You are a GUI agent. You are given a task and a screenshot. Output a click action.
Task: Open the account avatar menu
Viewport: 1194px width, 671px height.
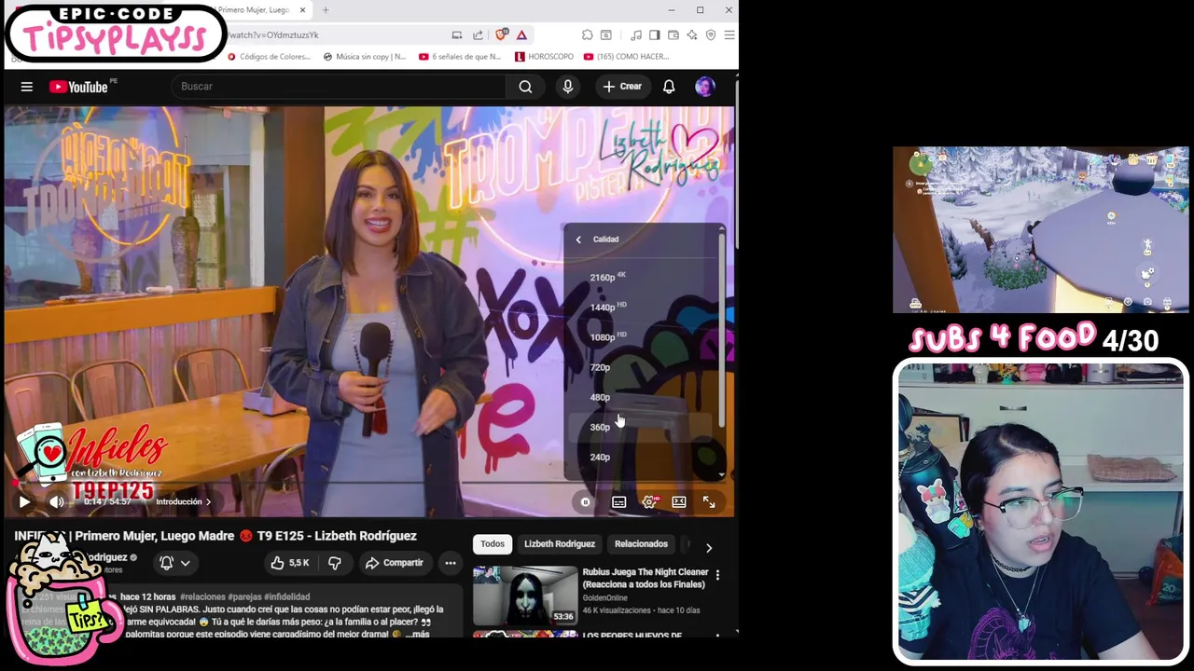pos(705,87)
